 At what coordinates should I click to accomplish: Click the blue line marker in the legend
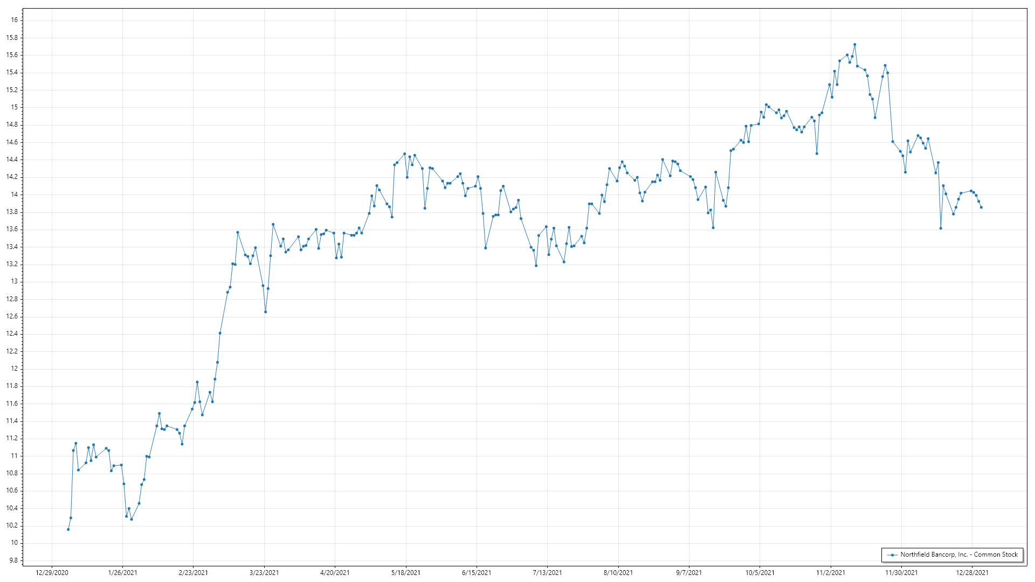pos(892,555)
